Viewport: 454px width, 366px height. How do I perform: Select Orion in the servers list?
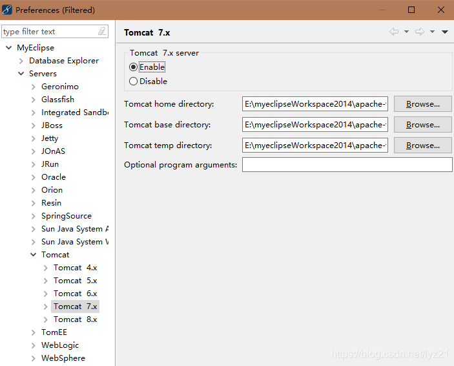click(x=52, y=190)
